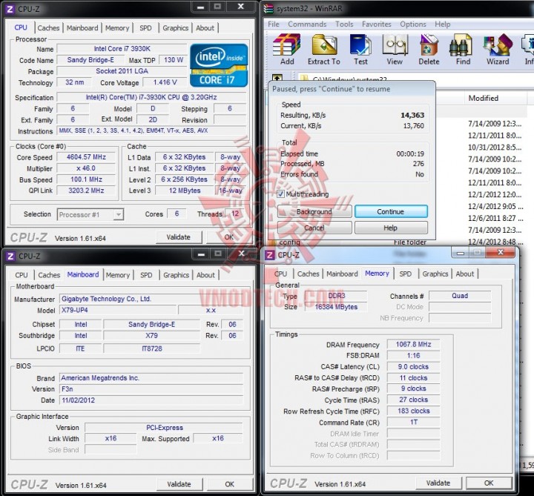Click the BIOS version F3n field
The height and width of the screenshot is (496, 534).
151,389
